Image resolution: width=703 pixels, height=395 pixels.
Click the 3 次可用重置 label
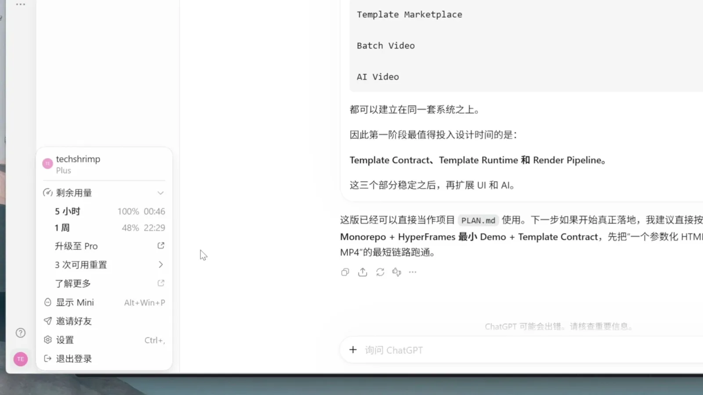pos(81,265)
